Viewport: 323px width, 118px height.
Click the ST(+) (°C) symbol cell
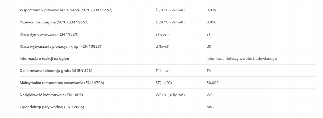164,83
